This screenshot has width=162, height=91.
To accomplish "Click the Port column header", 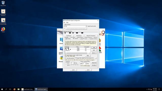I will click(x=80, y=47).
